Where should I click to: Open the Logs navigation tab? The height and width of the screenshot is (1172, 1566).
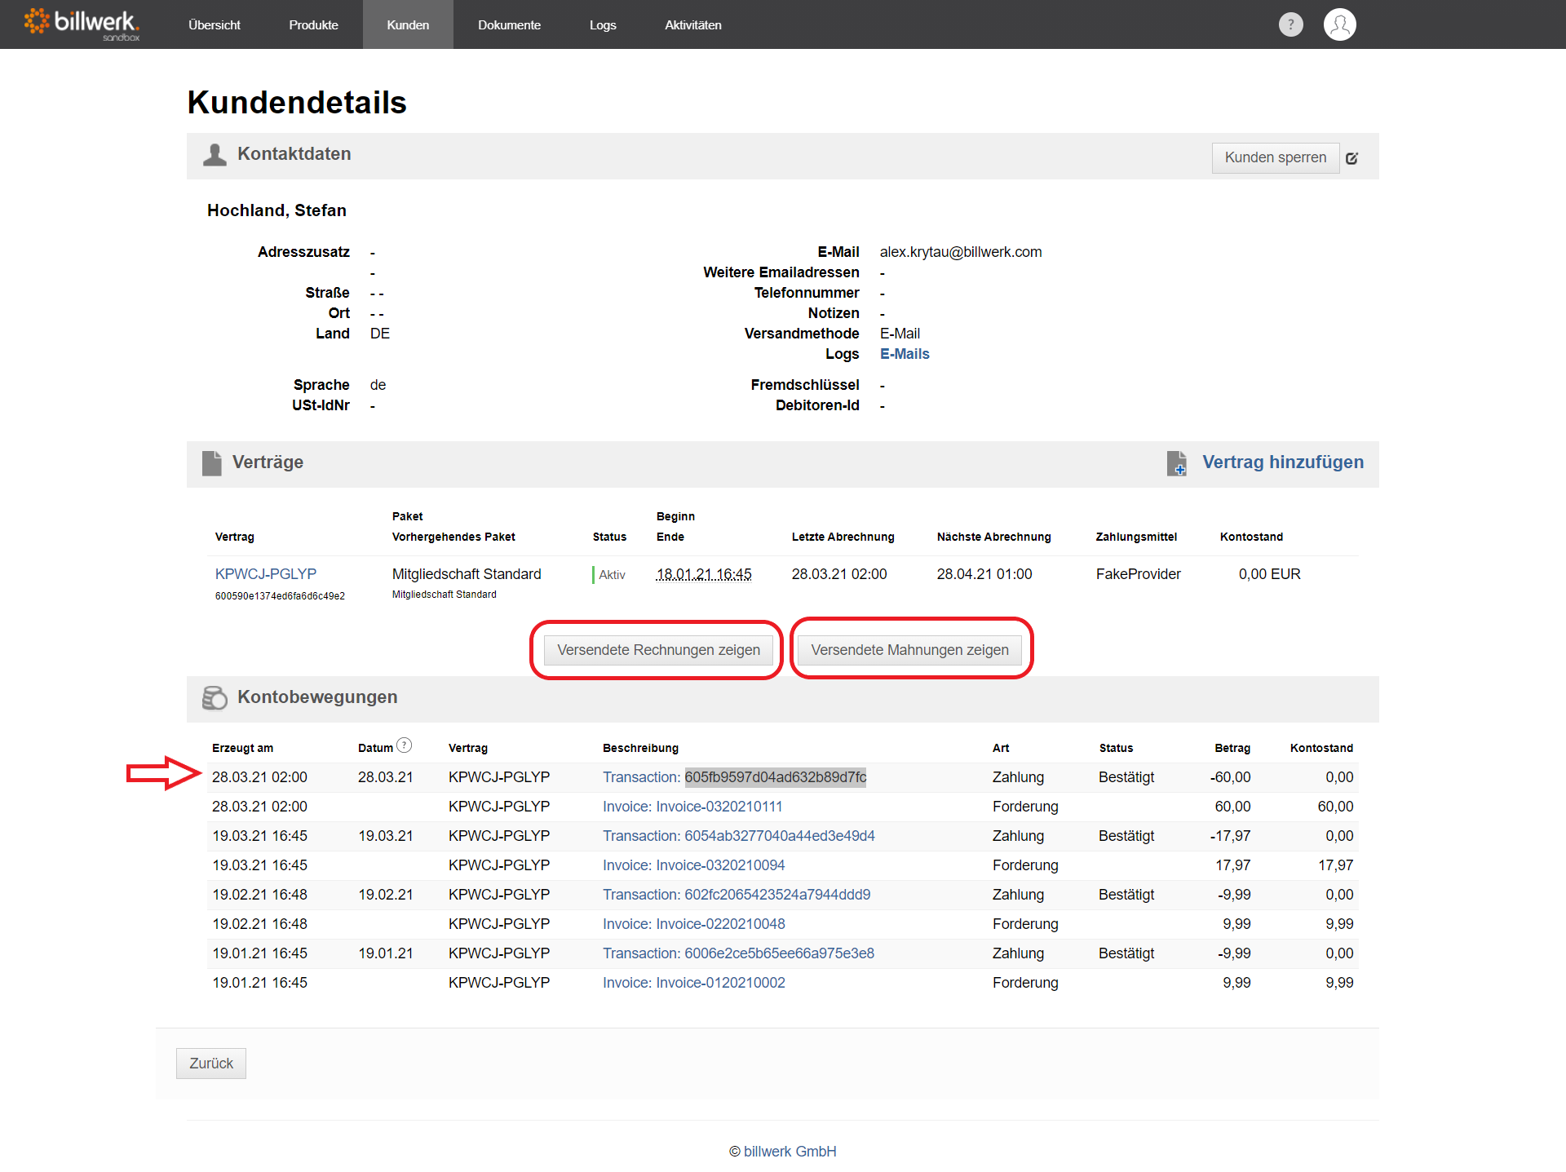tap(603, 24)
